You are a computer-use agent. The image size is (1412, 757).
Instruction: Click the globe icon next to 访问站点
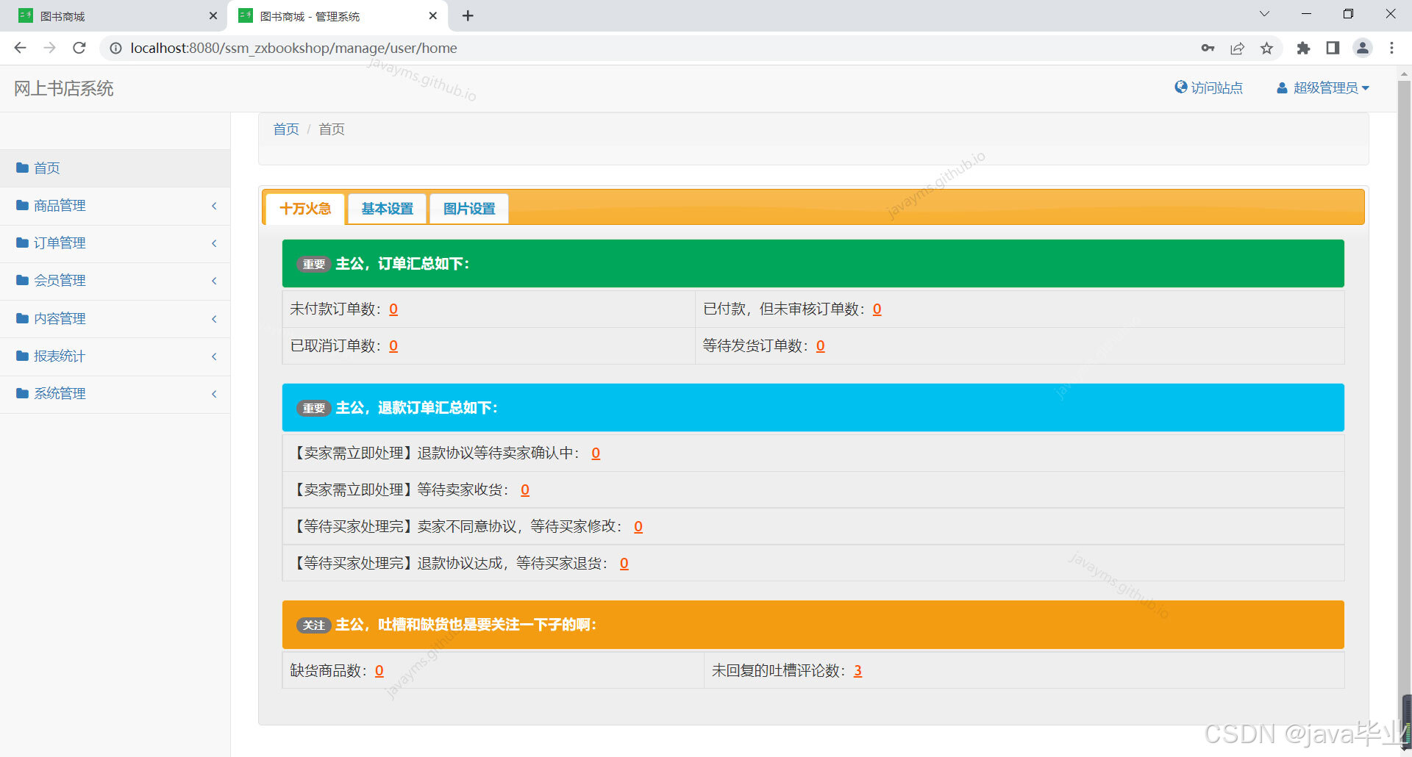(x=1181, y=87)
